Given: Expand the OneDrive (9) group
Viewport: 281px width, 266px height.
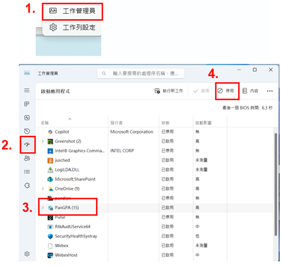Looking at the screenshot, I should point(43,188).
